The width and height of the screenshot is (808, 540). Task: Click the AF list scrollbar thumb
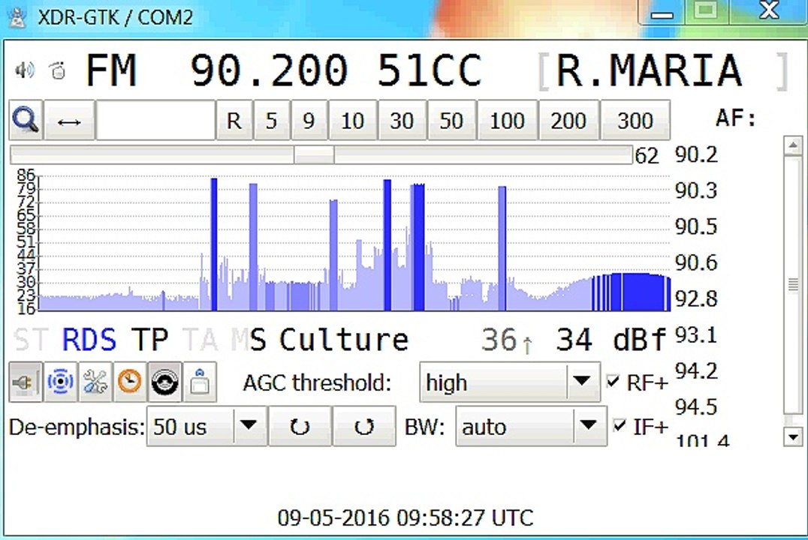click(792, 284)
